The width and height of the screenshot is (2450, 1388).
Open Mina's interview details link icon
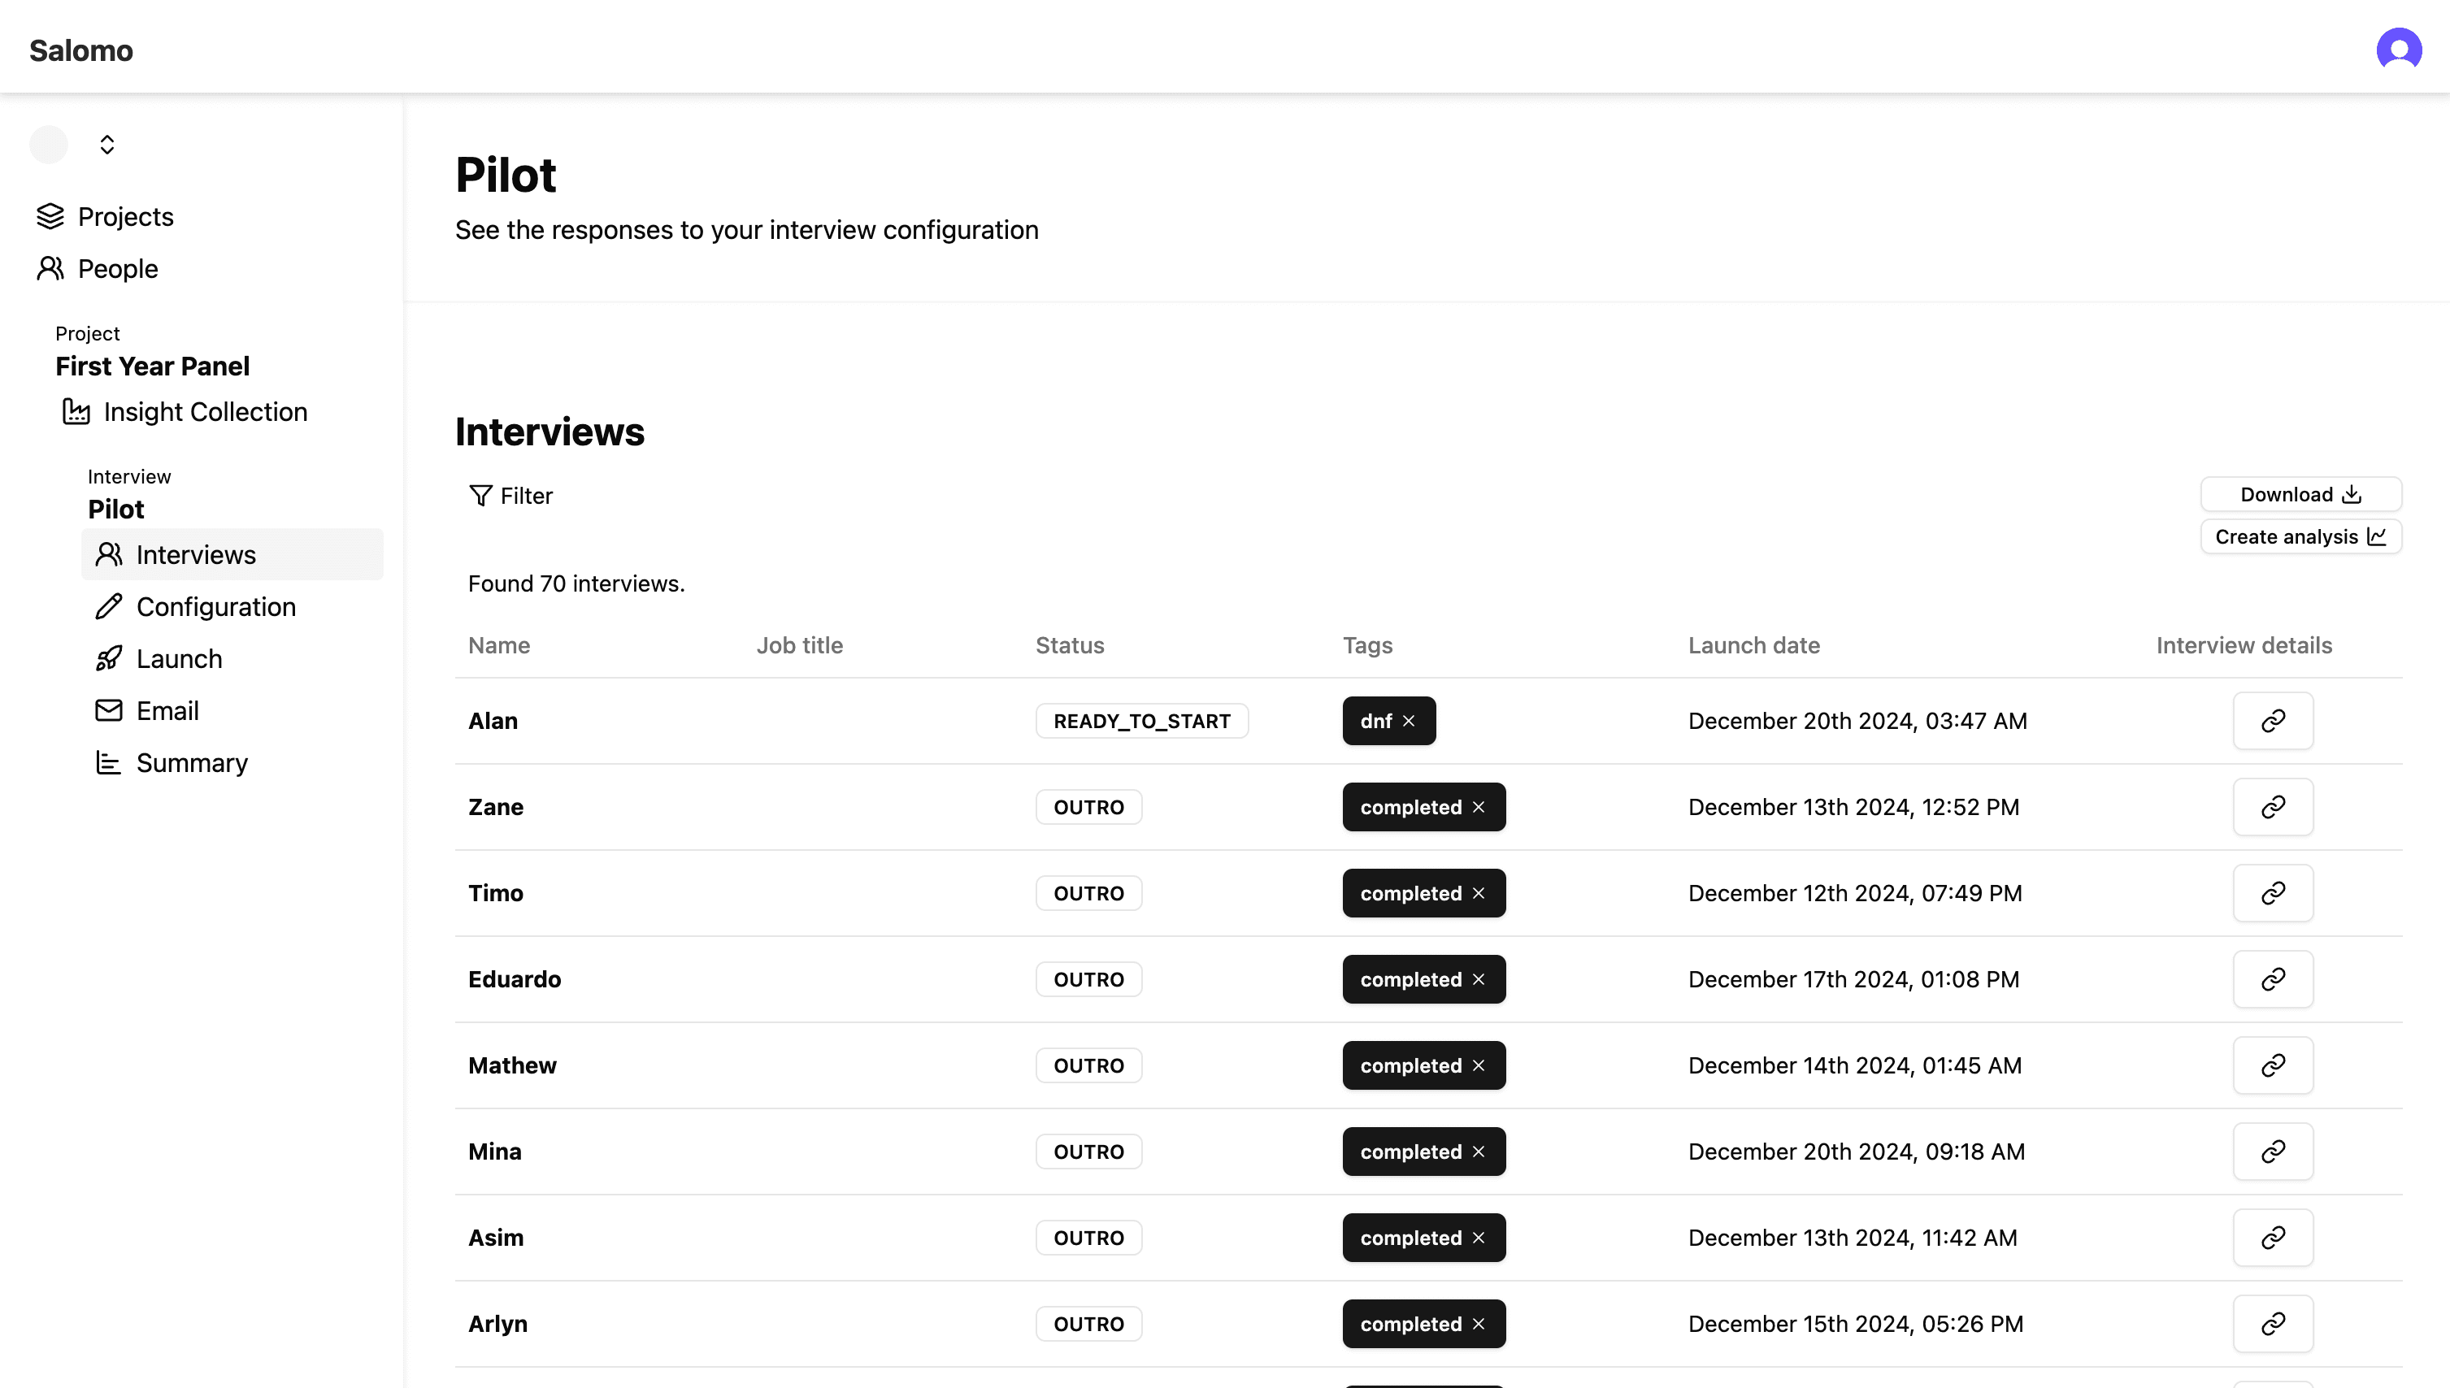[2273, 1152]
